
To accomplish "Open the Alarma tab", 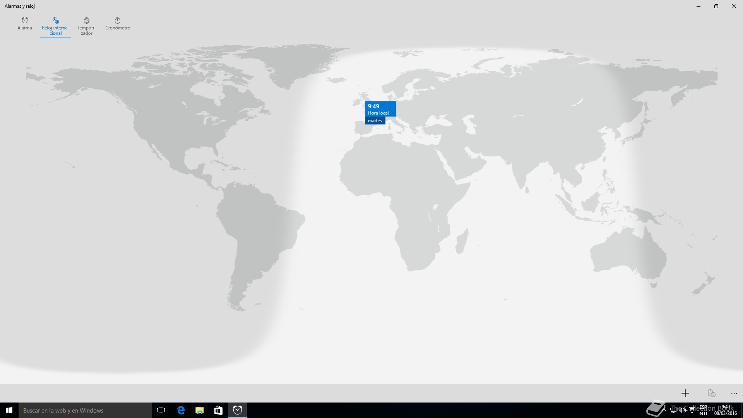I will [25, 24].
